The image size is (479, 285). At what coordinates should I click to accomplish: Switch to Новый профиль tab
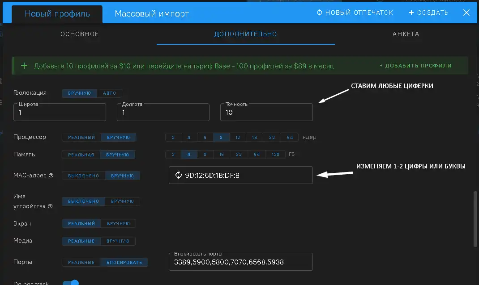(x=57, y=14)
